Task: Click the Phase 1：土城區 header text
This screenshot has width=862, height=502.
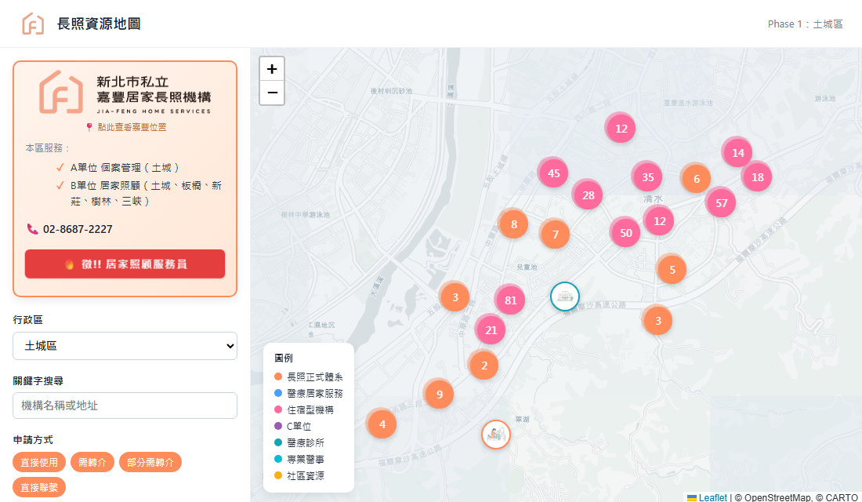Action: click(805, 24)
